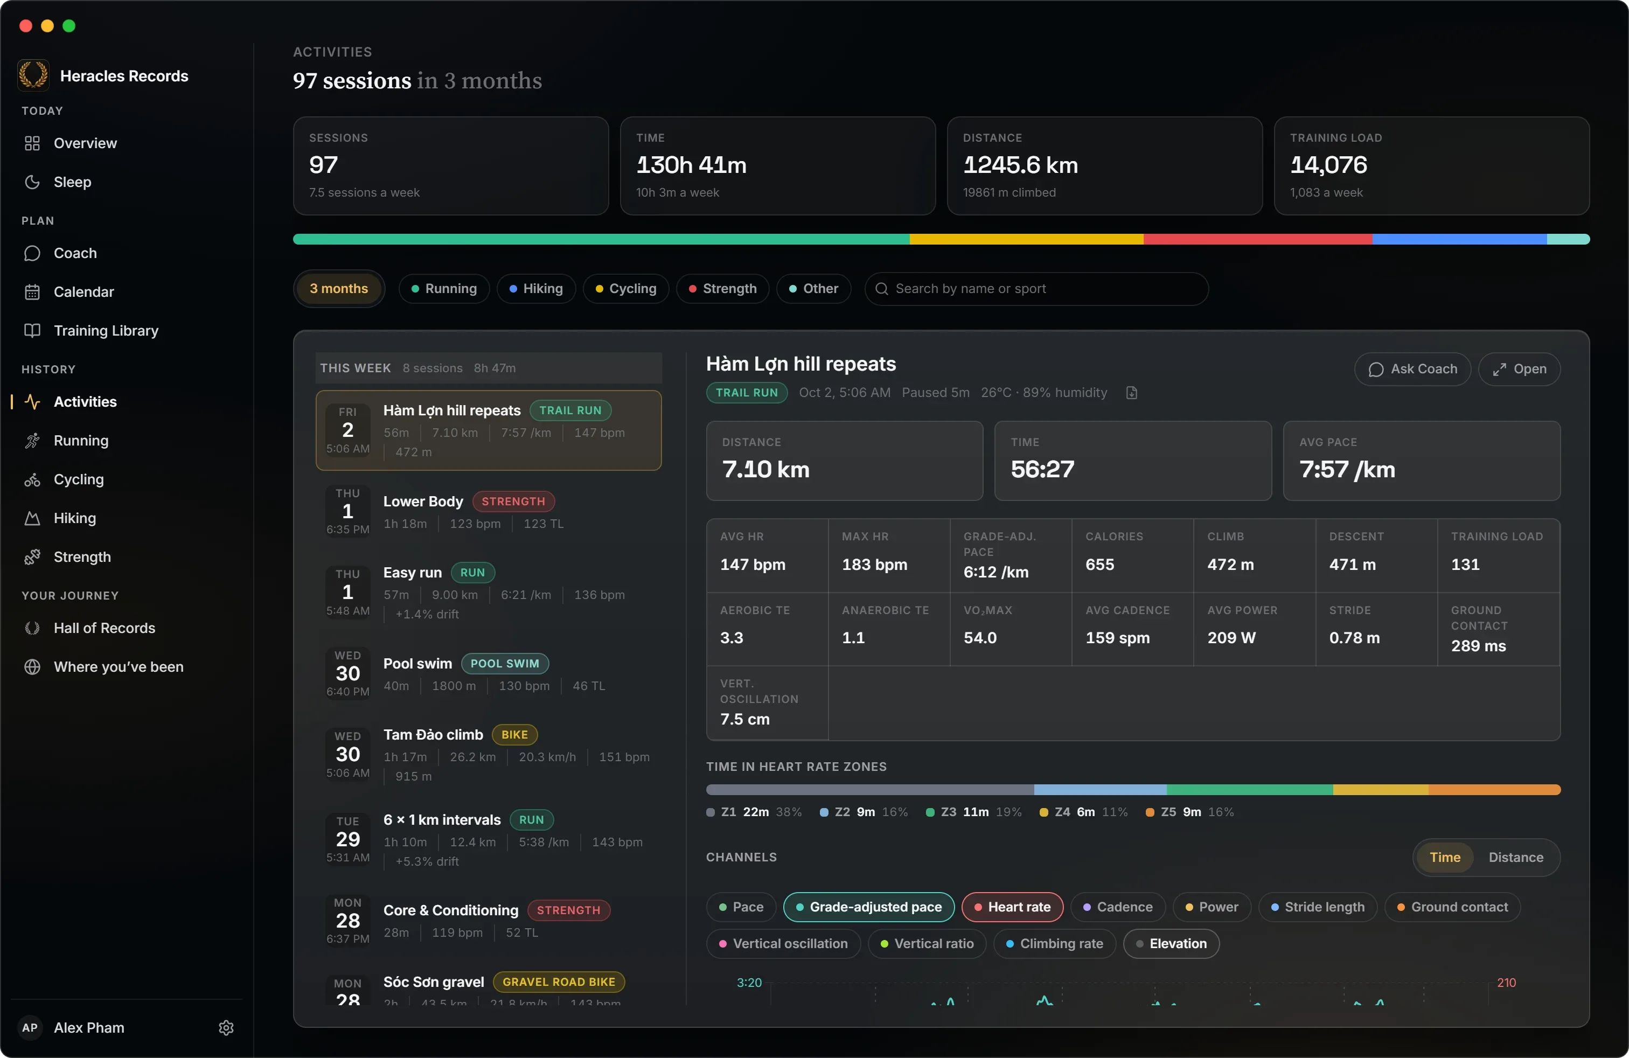Screen dimensions: 1629x1058
Task: Click the Overview grid icon in sidebar
Action: point(32,143)
